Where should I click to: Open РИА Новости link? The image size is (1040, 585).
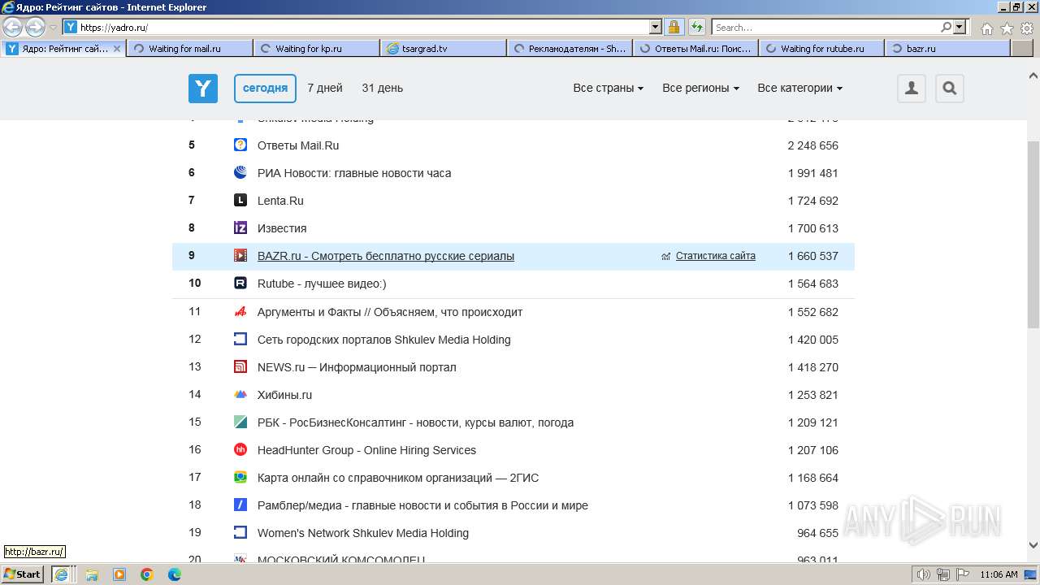pyautogui.click(x=354, y=173)
